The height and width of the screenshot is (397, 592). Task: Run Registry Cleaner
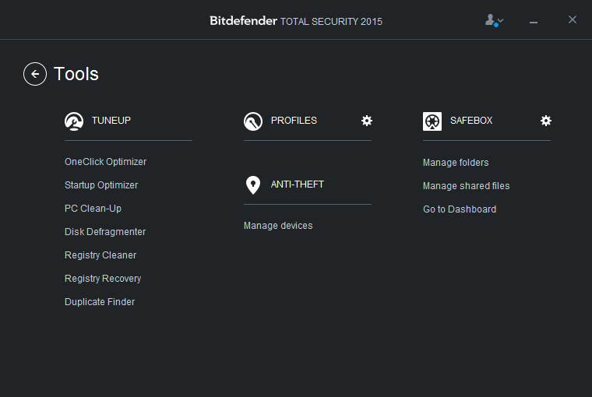coord(100,255)
